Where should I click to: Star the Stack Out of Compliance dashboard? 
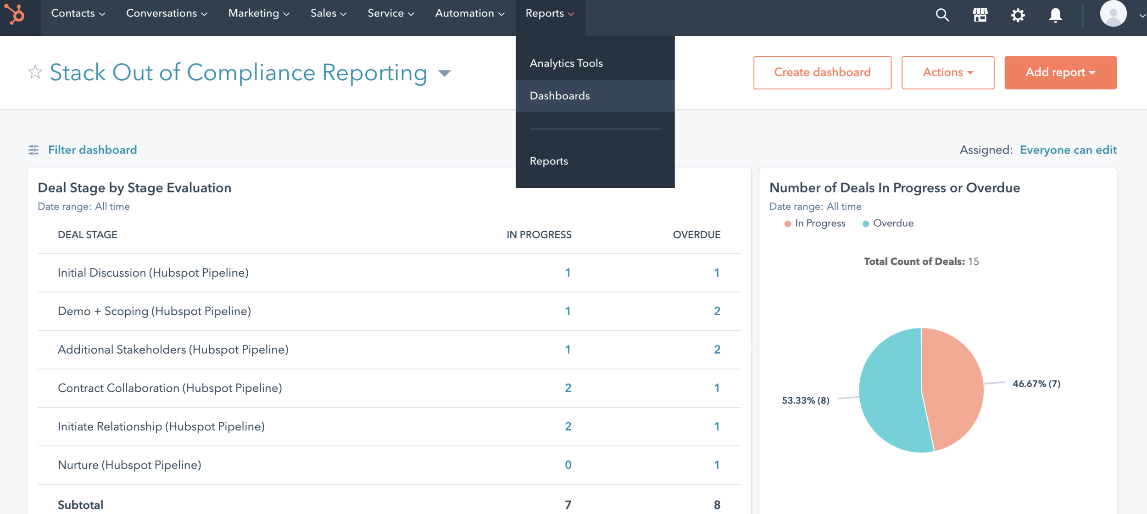tap(34, 72)
